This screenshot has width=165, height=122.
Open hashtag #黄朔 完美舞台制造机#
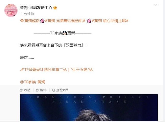point(65,21)
